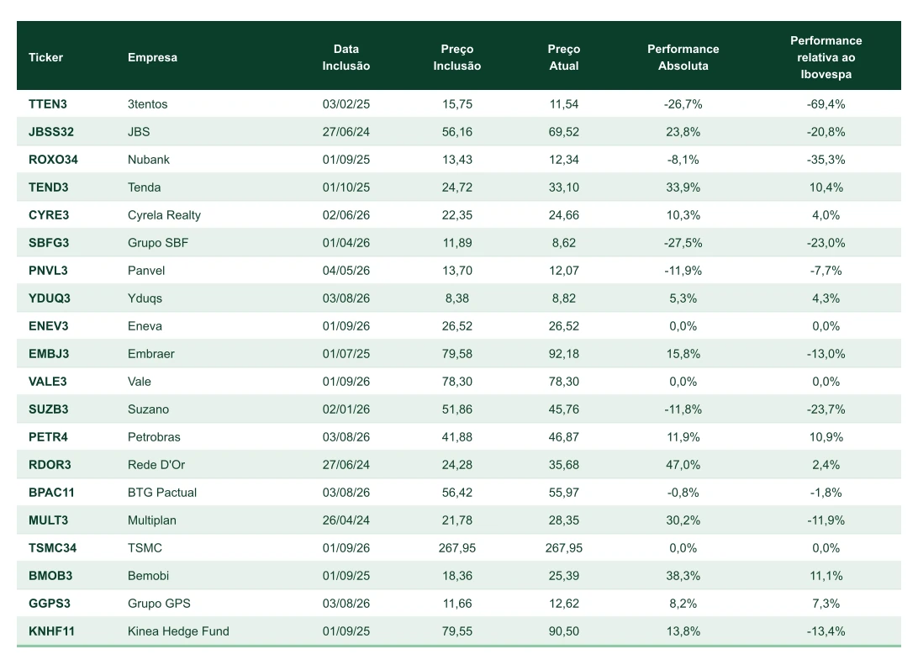This screenshot has width=918, height=665.
Task: Select the Performance Absoluta header
Action: (x=683, y=57)
